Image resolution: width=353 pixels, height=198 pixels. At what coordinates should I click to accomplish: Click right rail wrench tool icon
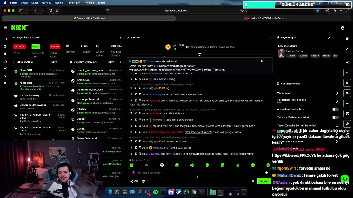click(347, 124)
